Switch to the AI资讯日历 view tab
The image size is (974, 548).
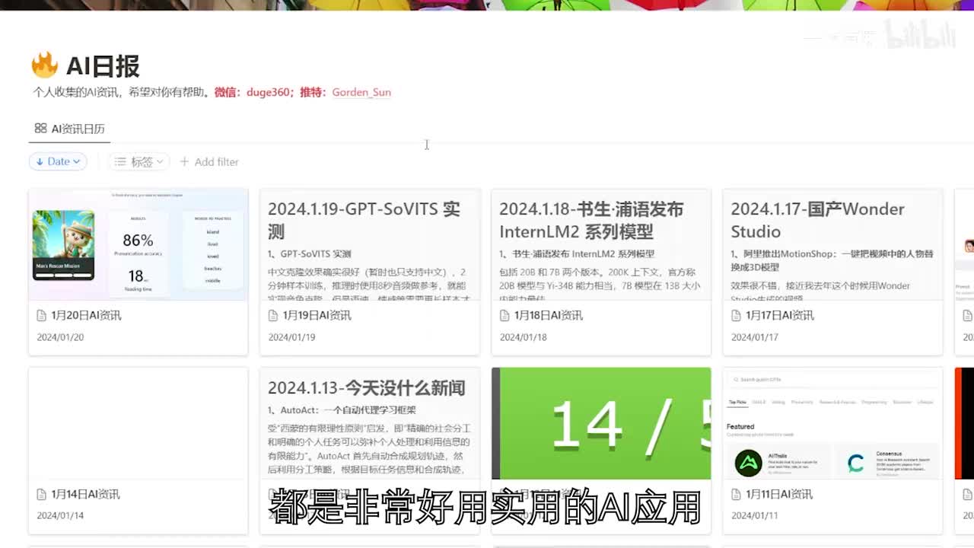78,129
